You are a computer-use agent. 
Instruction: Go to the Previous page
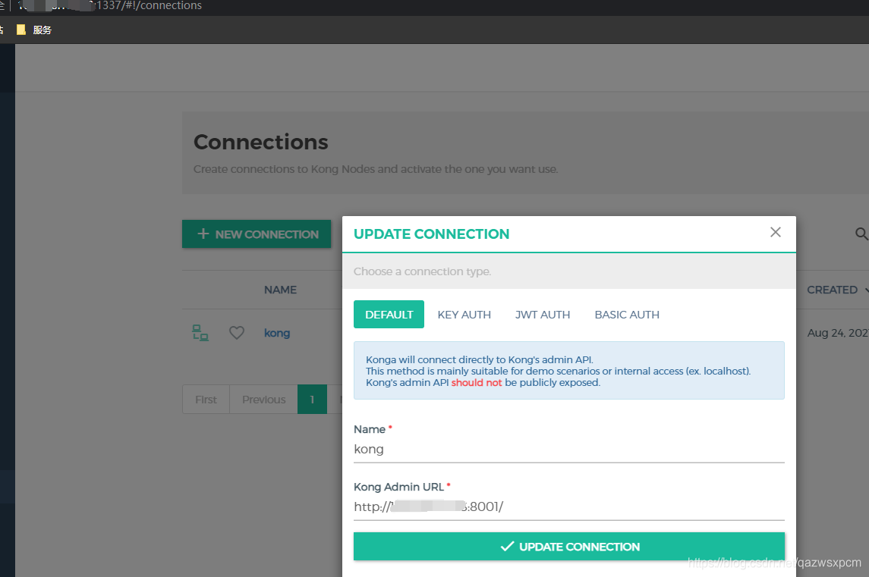(x=264, y=400)
